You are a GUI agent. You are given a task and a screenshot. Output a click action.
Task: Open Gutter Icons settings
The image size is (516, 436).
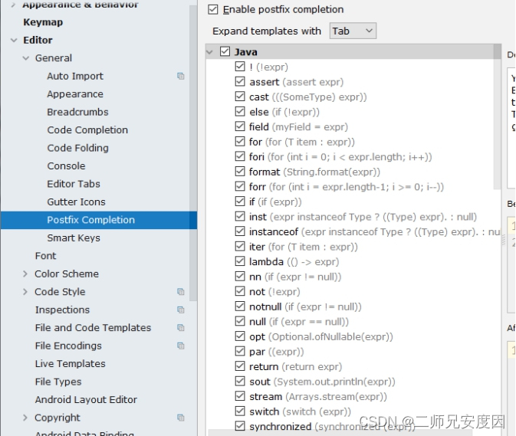76,202
